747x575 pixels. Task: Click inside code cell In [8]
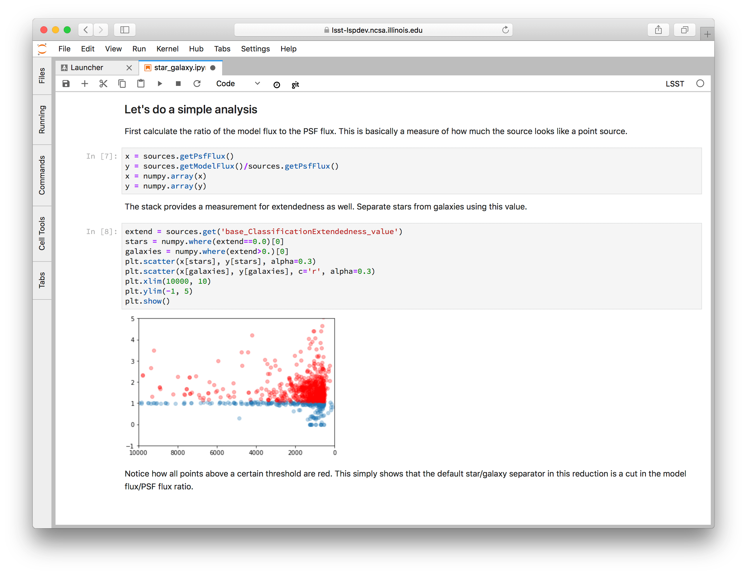(411, 266)
